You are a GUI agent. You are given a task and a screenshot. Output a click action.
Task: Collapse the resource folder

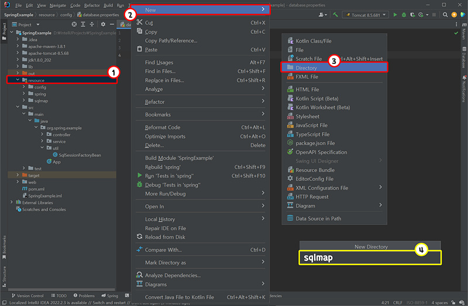(x=18, y=80)
